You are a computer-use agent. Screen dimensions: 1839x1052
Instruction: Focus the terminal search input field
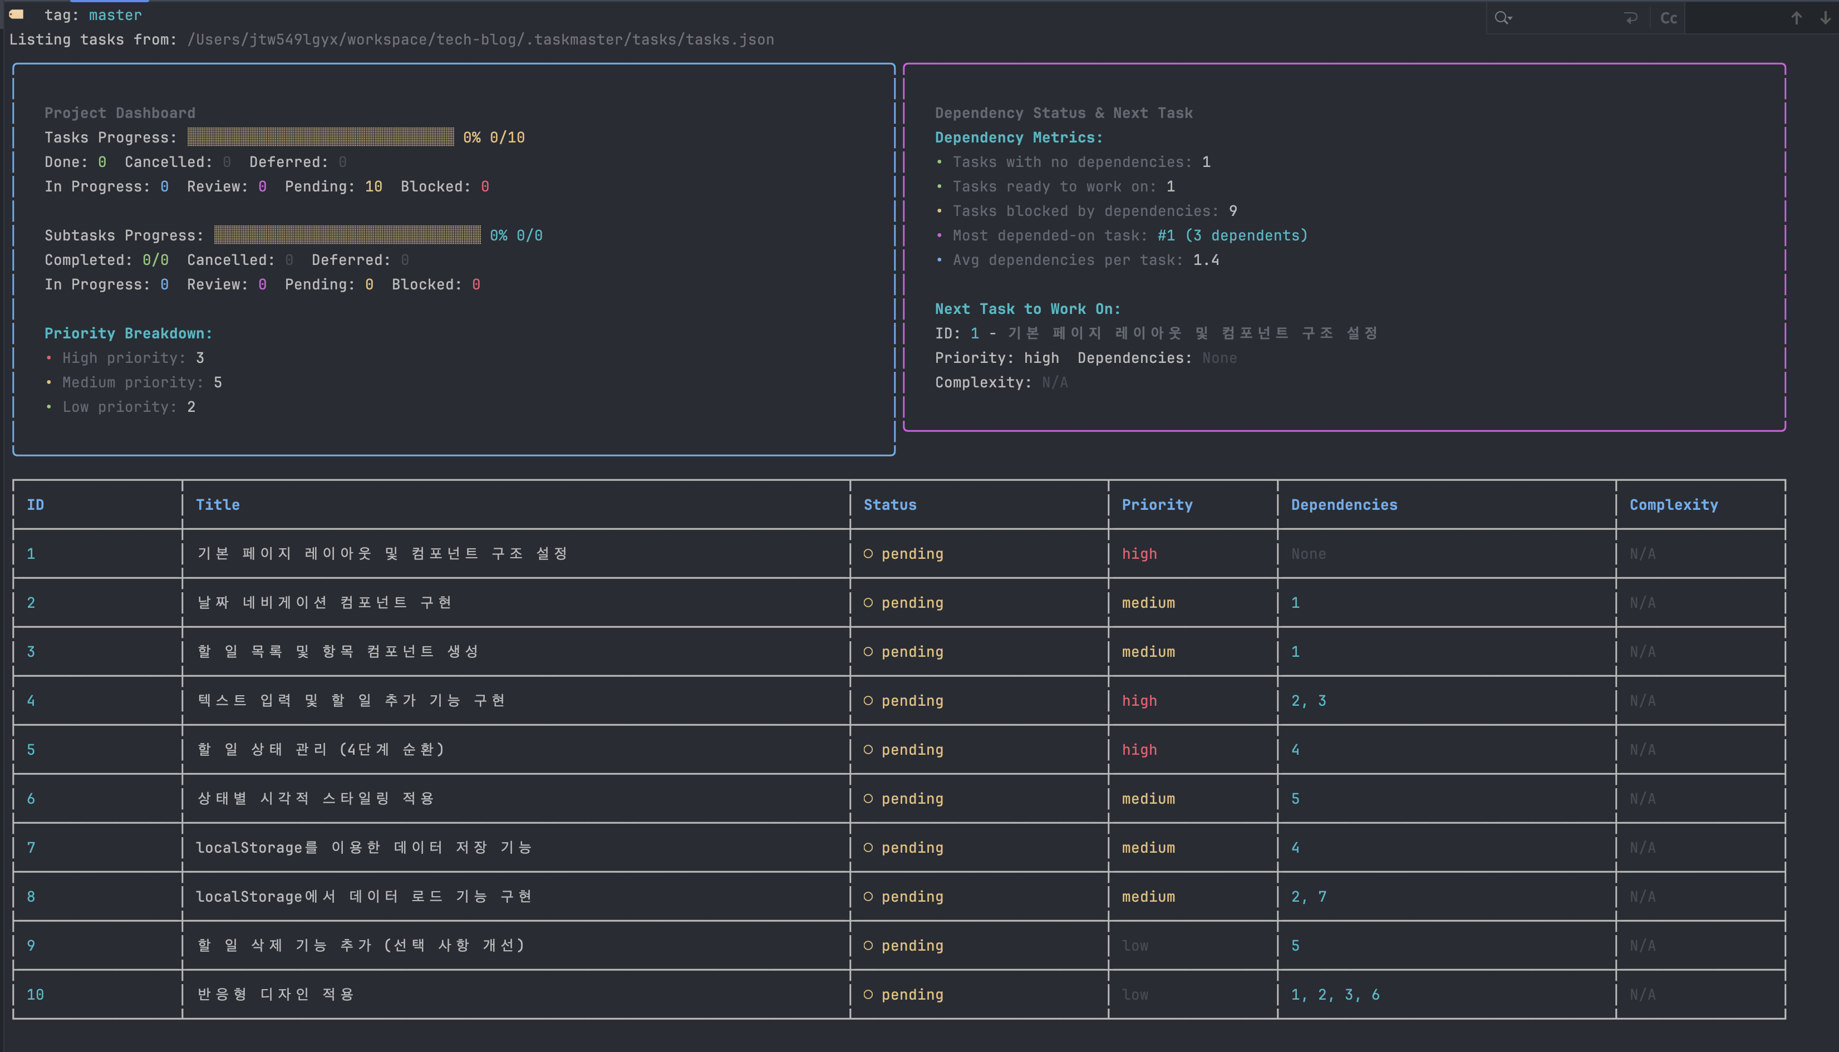pos(1564,18)
